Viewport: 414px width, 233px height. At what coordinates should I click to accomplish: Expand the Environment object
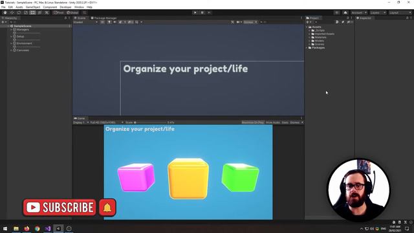[x=12, y=43]
